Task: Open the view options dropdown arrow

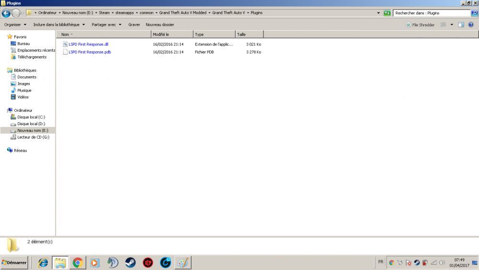Action: [x=452, y=24]
